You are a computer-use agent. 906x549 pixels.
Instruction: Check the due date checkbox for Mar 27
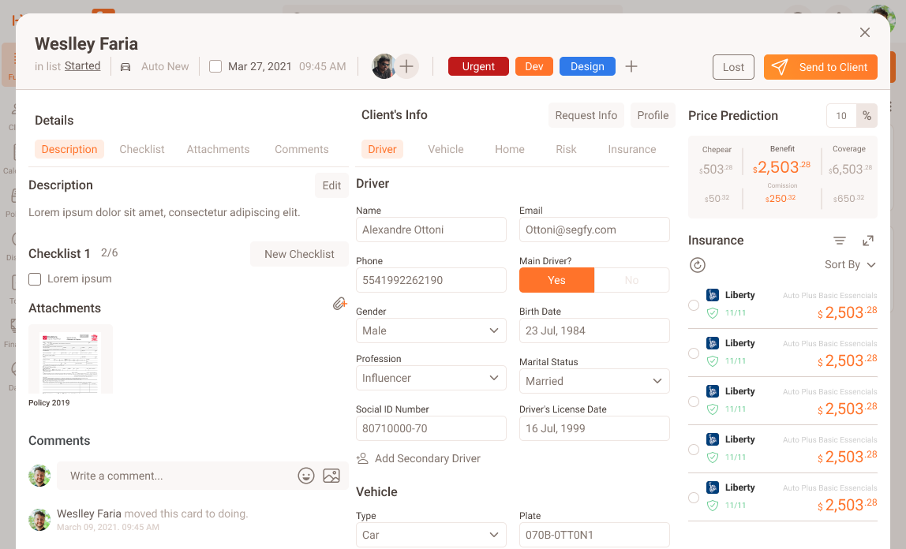pyautogui.click(x=215, y=67)
